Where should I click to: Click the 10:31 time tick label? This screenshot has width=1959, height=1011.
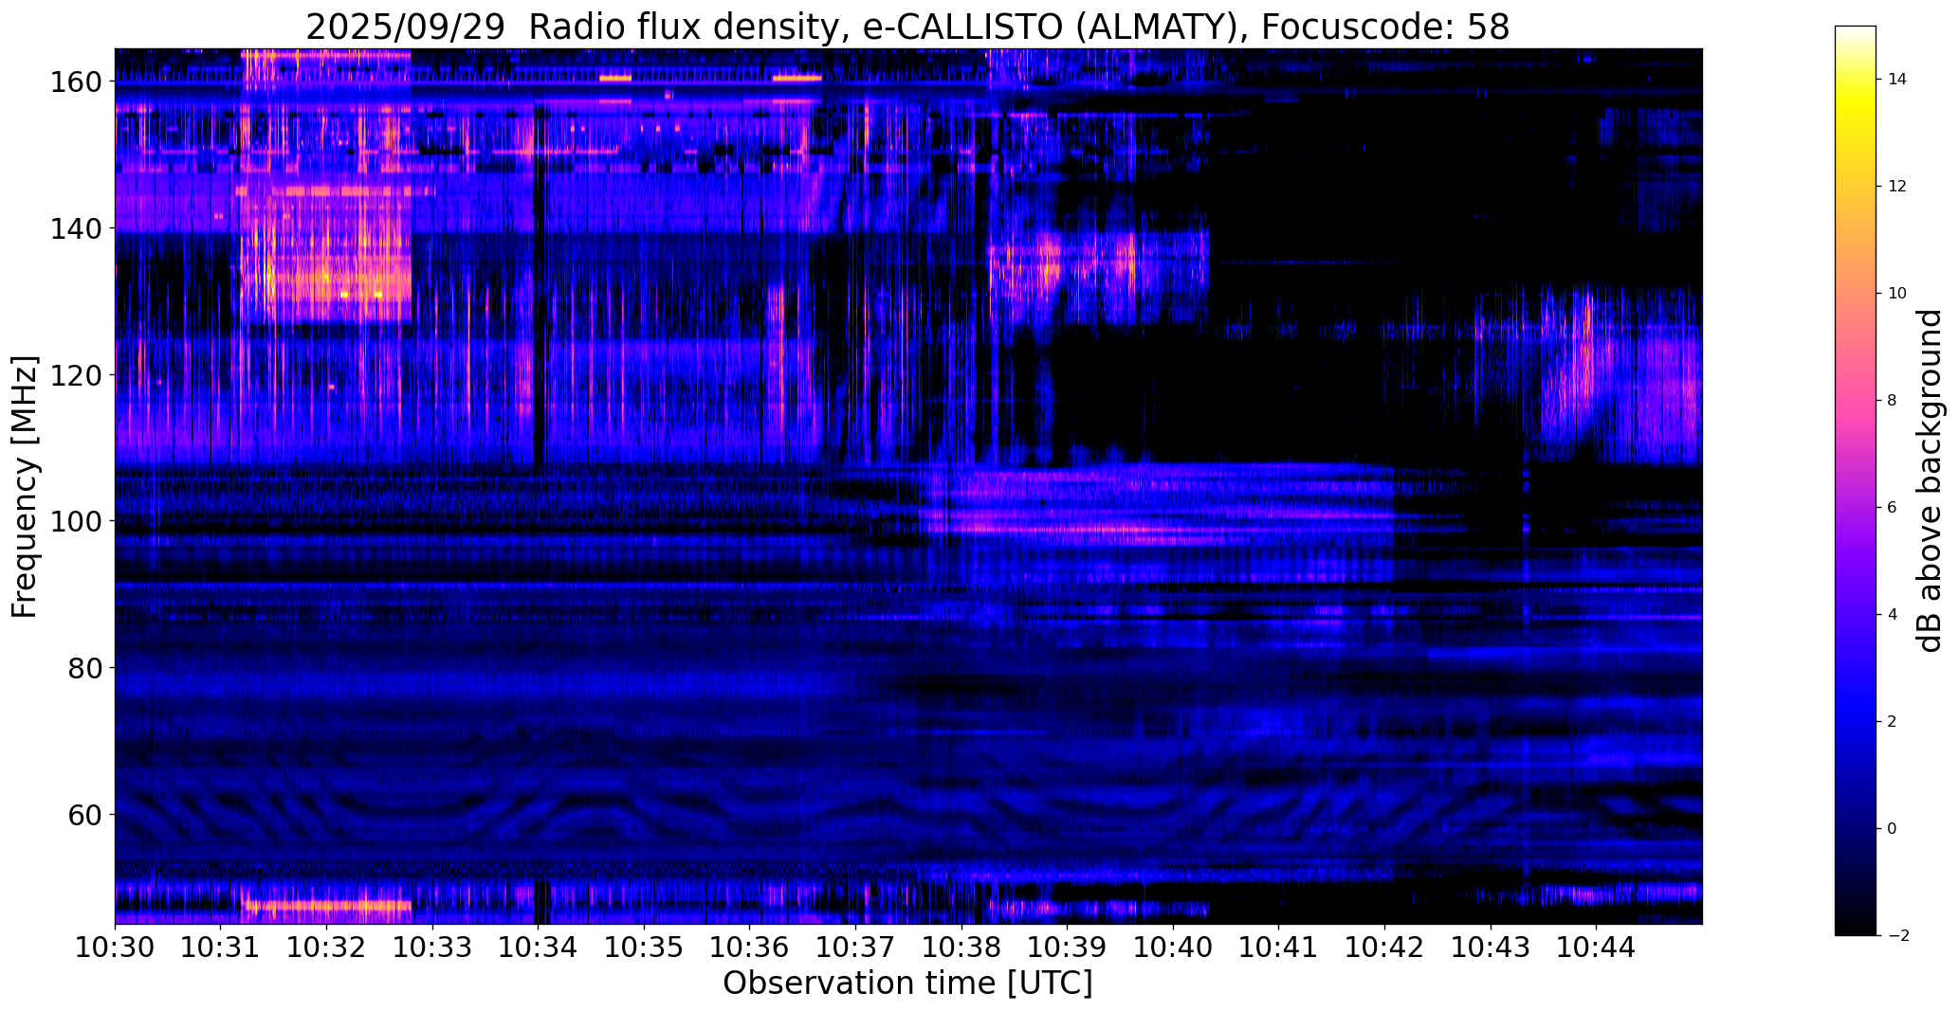click(x=221, y=947)
